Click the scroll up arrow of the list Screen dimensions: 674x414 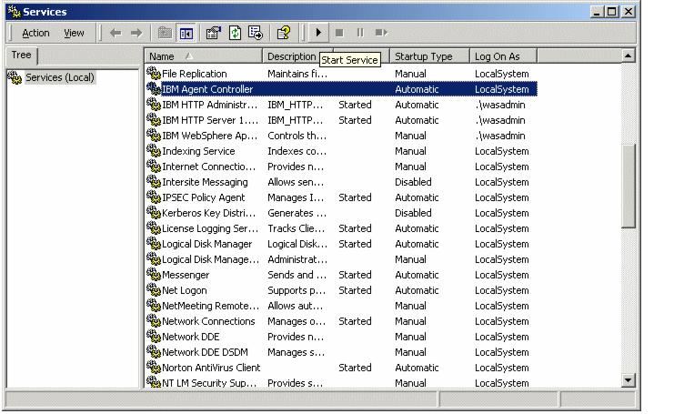pyautogui.click(x=628, y=56)
